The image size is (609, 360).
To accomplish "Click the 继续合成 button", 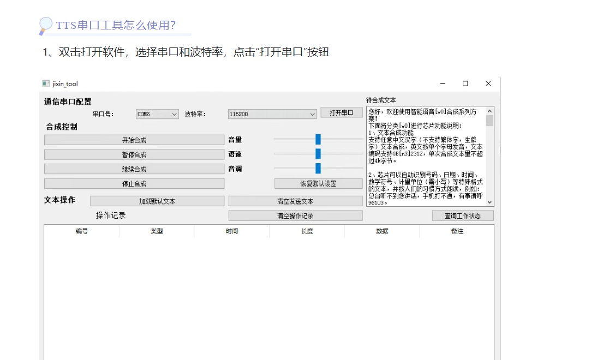I will tap(134, 169).
